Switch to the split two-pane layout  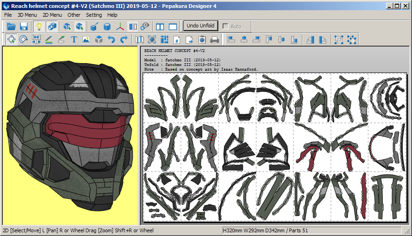click(x=160, y=26)
